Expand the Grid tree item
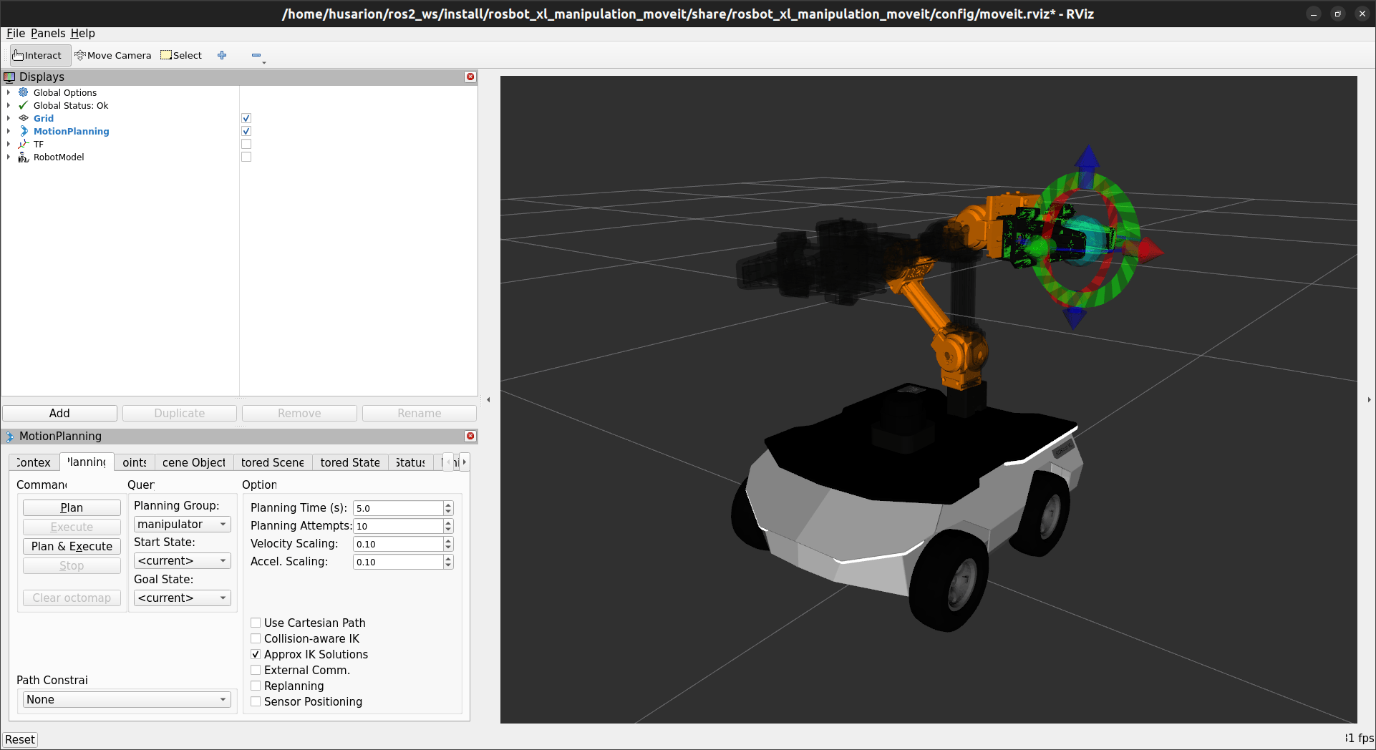The image size is (1376, 750). pyautogui.click(x=9, y=118)
